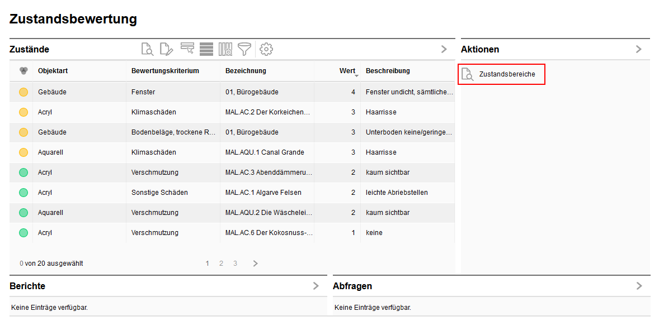Click the status circles column header icon
Screen dimensions: 659x321
click(23, 71)
